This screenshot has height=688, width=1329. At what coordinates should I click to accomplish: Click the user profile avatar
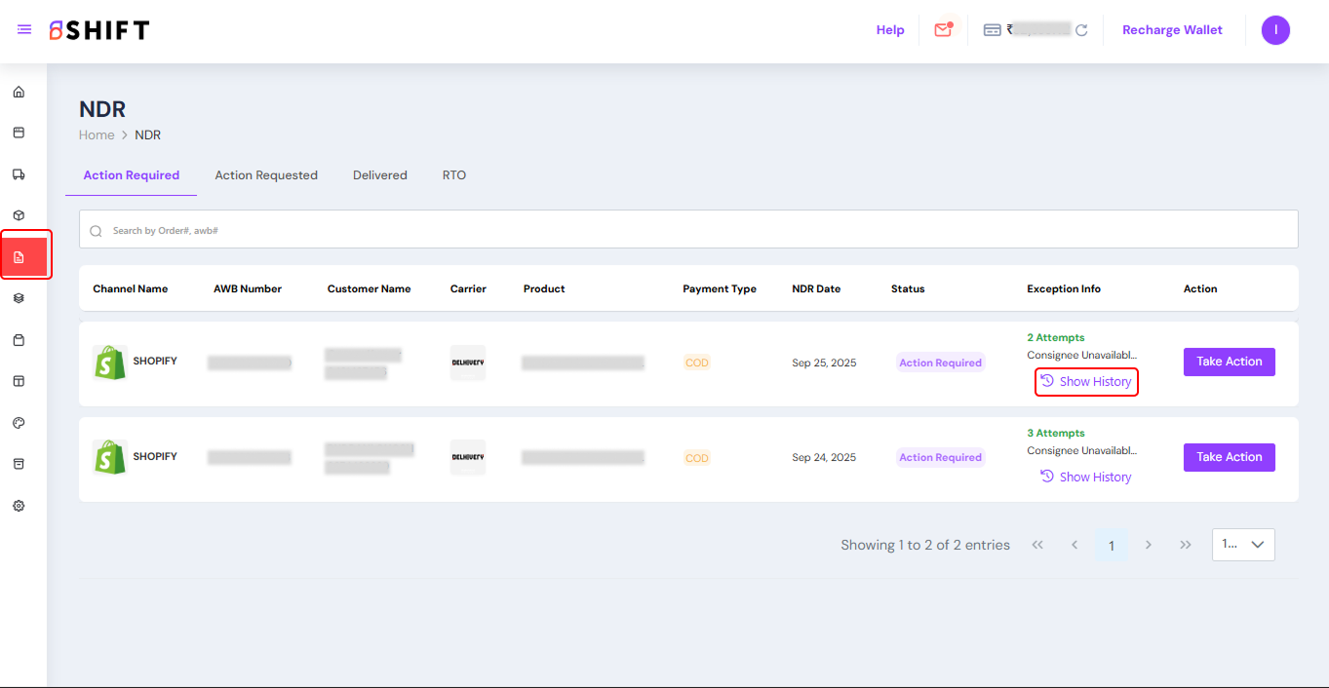click(1274, 30)
